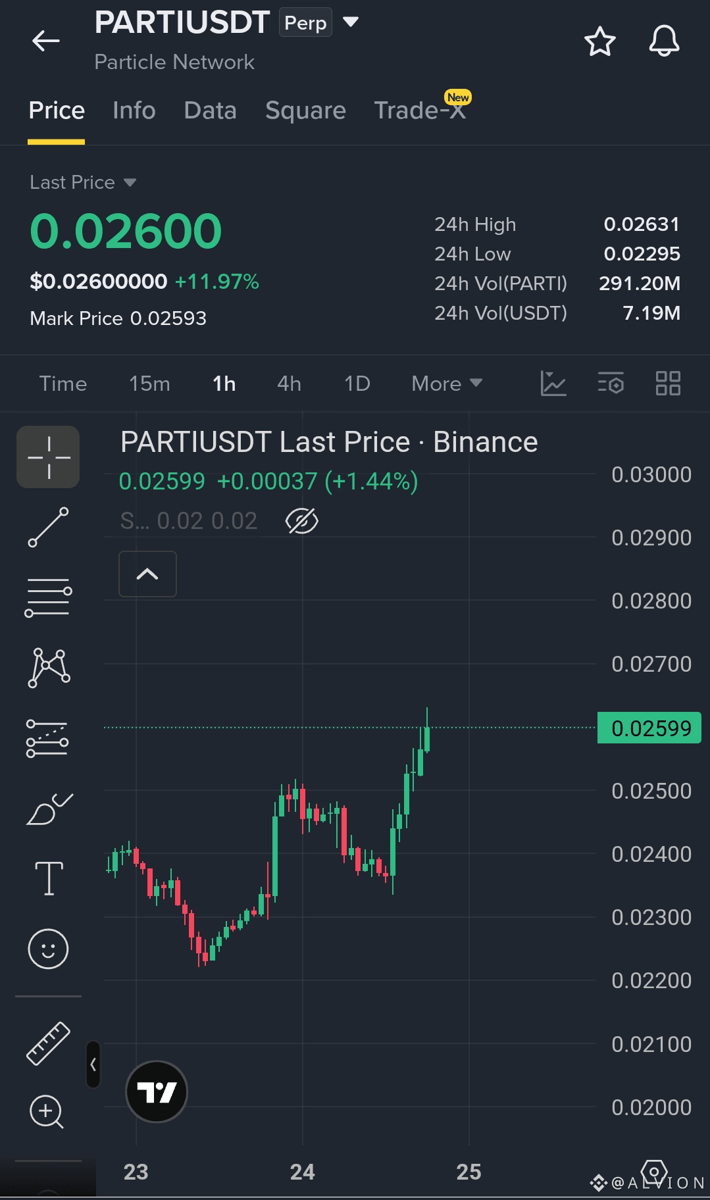Image resolution: width=710 pixels, height=1200 pixels.
Task: Tap the Mark Price 0.02593 text
Action: click(x=118, y=318)
